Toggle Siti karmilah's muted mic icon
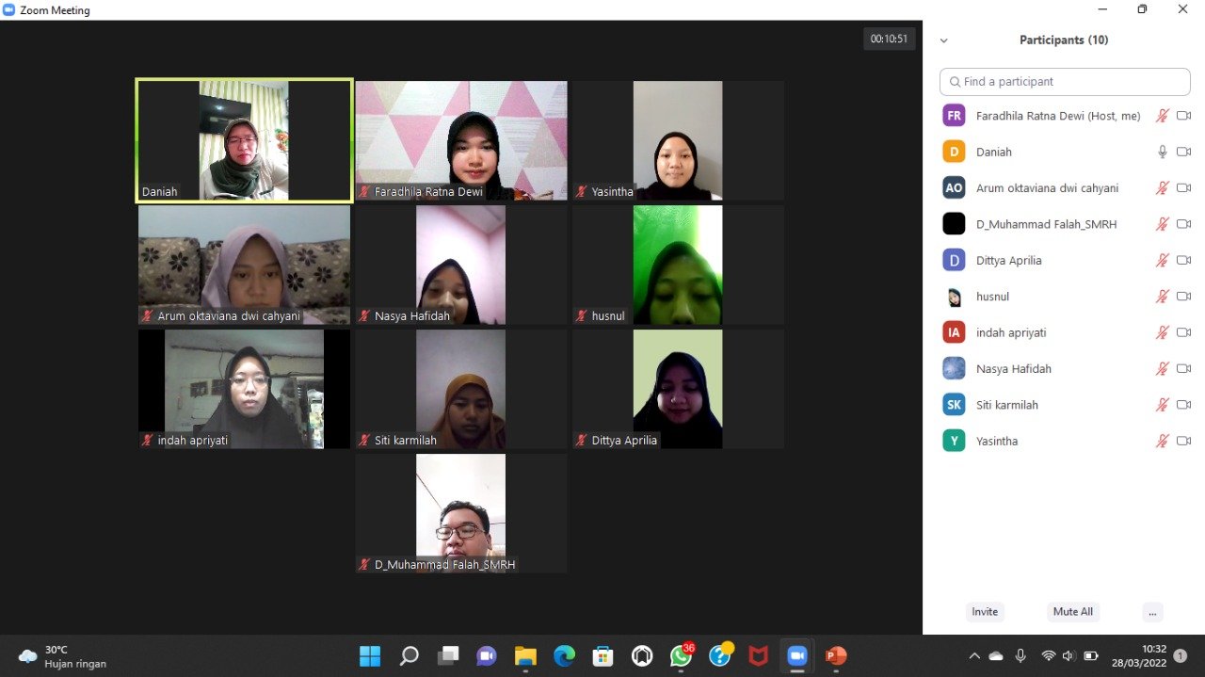 (1163, 405)
